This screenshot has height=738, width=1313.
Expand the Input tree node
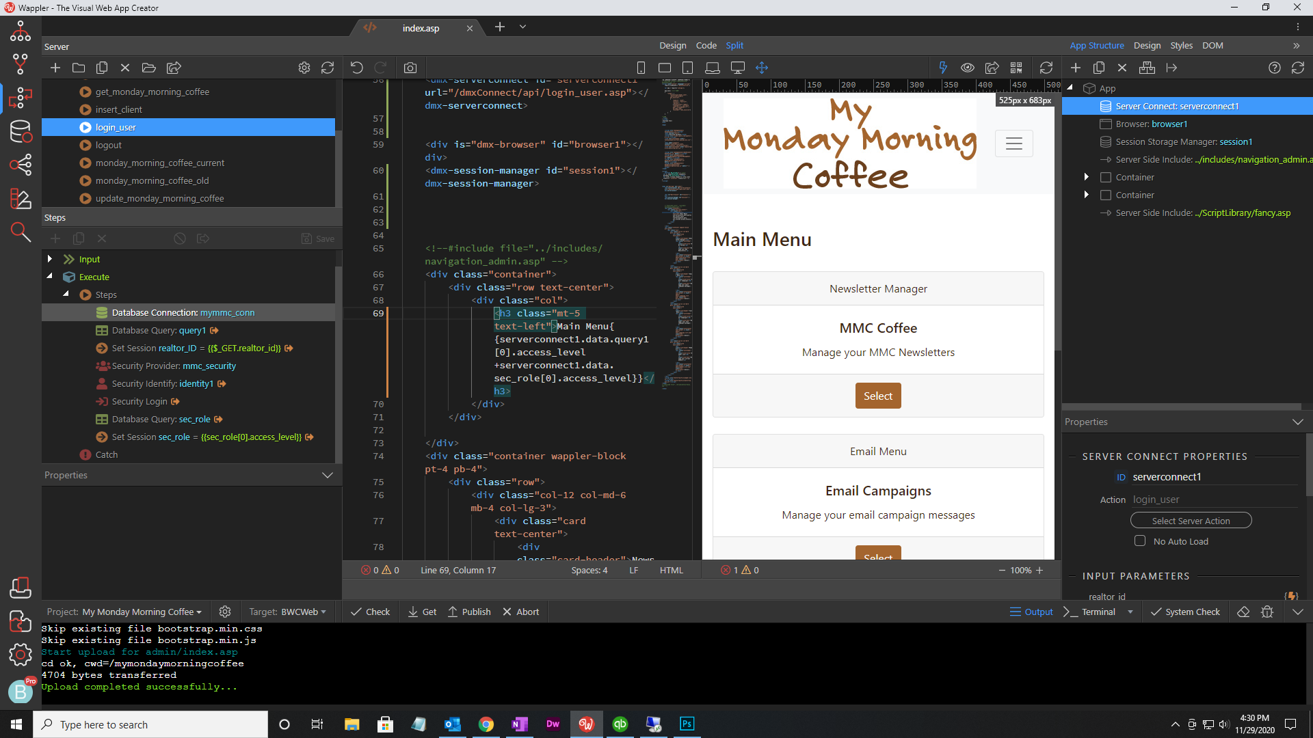pyautogui.click(x=50, y=259)
